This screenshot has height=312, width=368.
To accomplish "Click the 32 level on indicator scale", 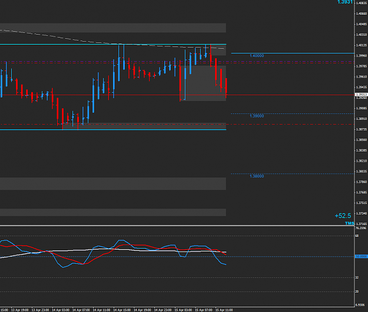I will [x=357, y=277].
